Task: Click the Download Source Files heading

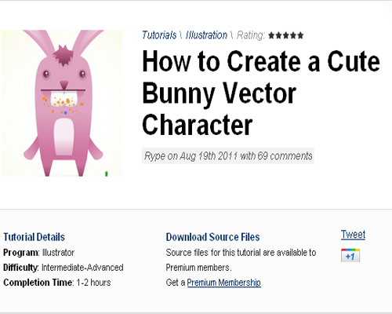Action: tap(212, 237)
